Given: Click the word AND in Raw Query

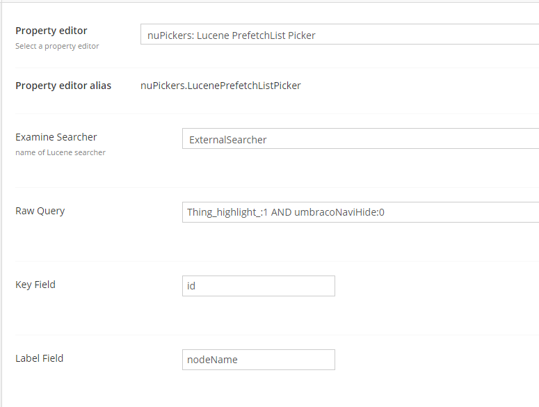Looking at the screenshot, I should (281, 212).
